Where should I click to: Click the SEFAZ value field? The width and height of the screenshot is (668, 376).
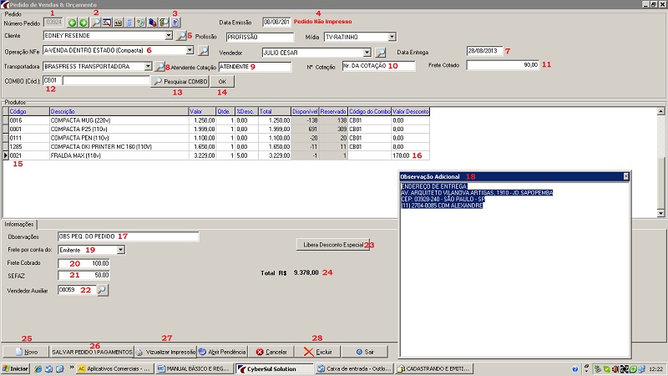84,276
